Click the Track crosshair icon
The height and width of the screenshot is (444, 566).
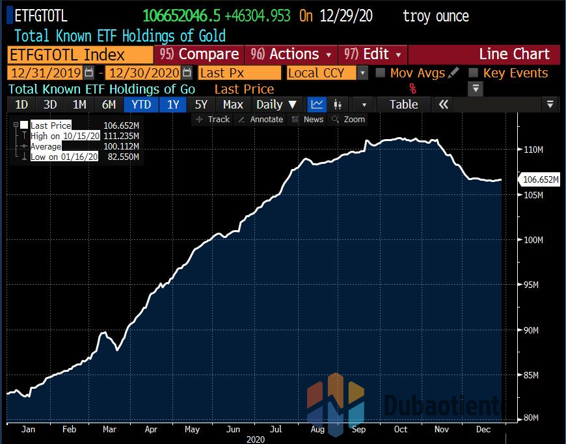point(199,120)
